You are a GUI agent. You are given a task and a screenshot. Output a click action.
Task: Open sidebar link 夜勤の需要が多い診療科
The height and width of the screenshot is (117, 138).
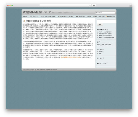(105, 34)
